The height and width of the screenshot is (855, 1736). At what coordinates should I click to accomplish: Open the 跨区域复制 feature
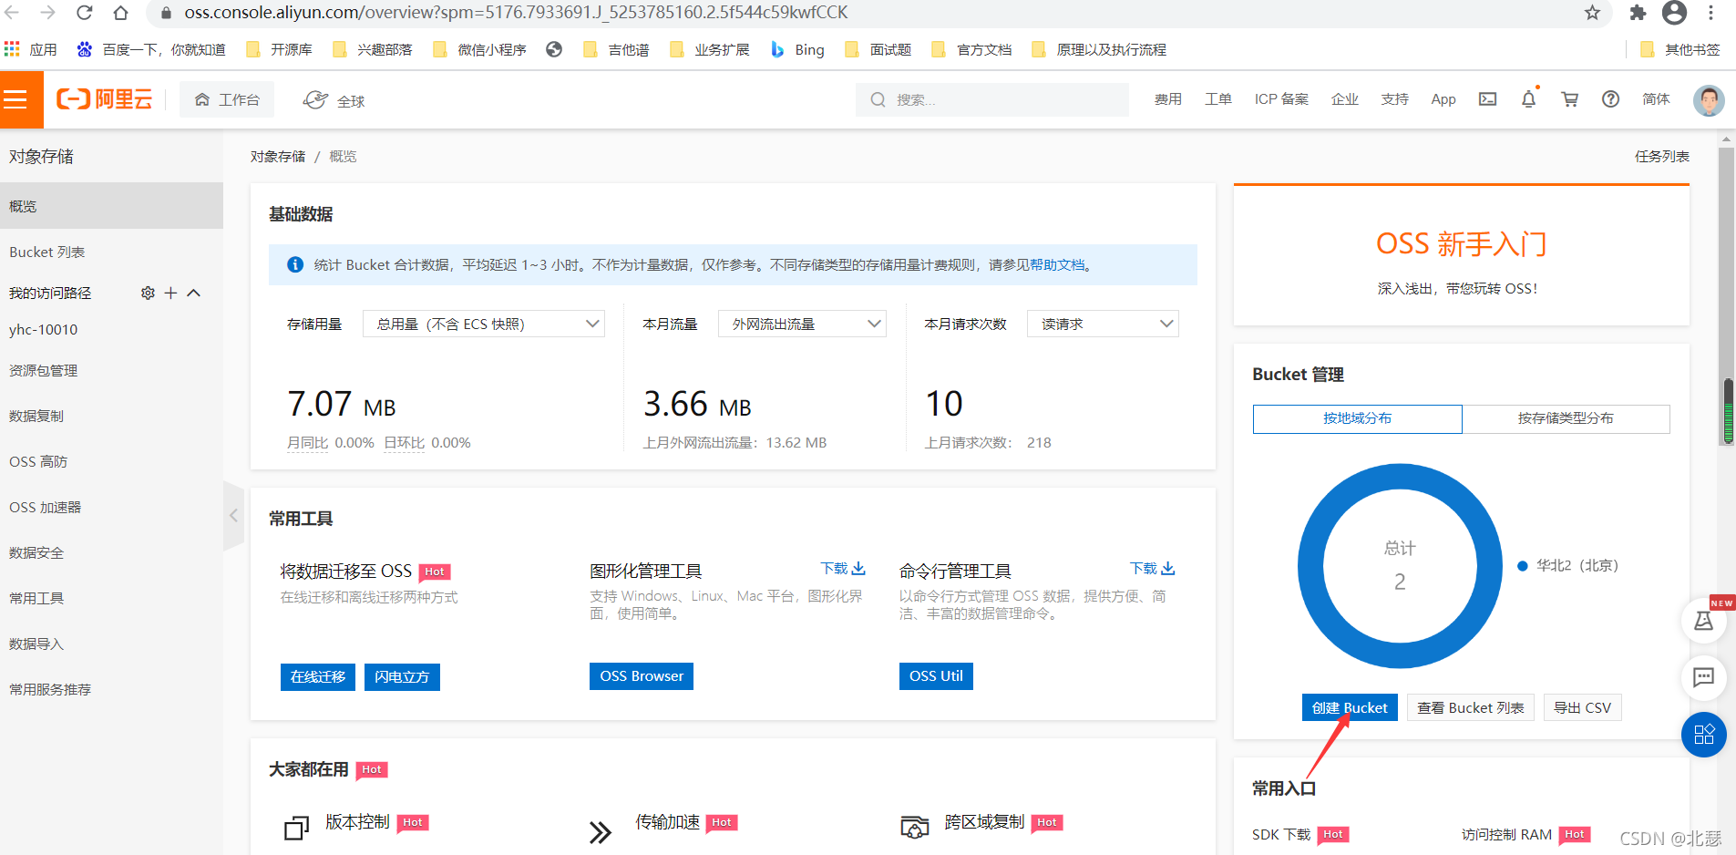coord(984,822)
